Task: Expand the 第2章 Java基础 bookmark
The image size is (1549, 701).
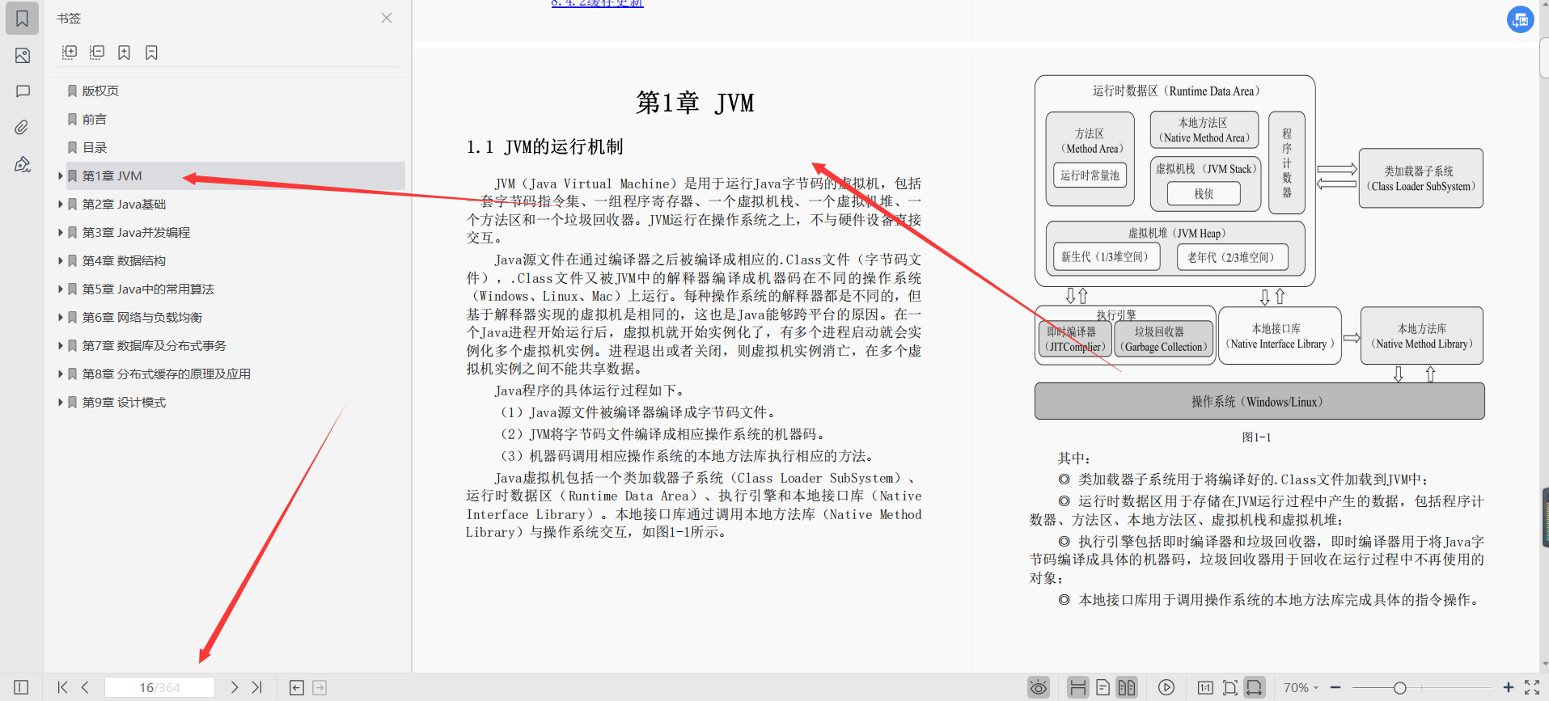Action: [60, 204]
